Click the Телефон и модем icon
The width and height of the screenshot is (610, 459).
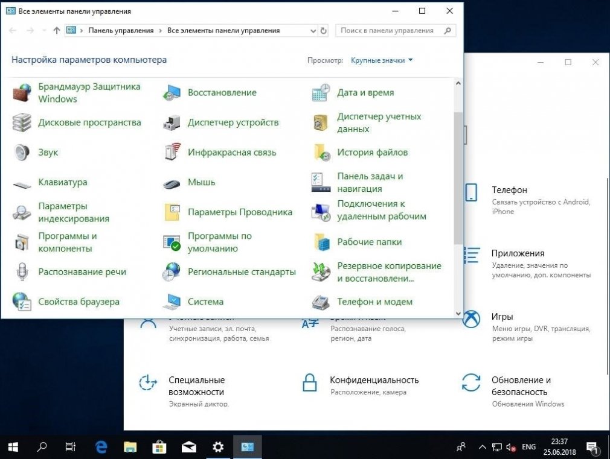point(321,302)
